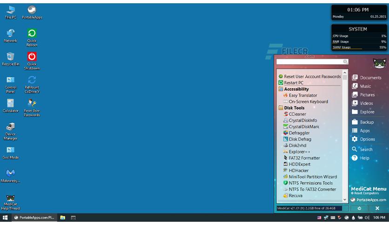Click the Quick Reboot desktop icon
The image size is (389, 225).
coord(32,38)
